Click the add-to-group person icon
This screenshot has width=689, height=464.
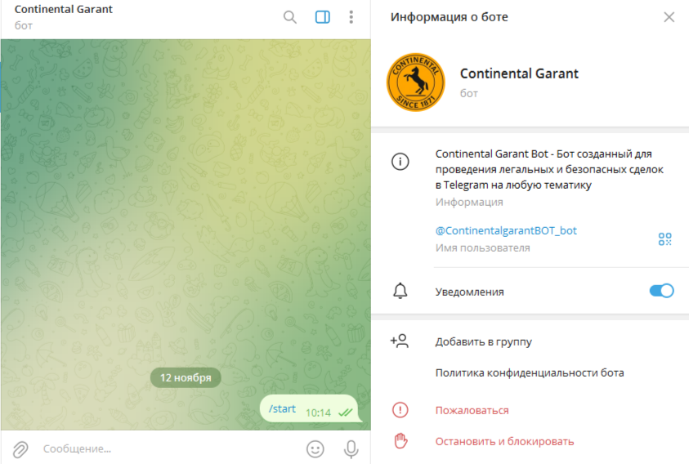400,341
